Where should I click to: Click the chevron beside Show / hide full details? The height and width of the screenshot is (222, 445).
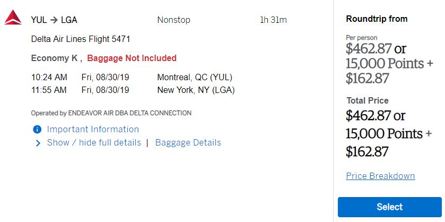pyautogui.click(x=38, y=143)
